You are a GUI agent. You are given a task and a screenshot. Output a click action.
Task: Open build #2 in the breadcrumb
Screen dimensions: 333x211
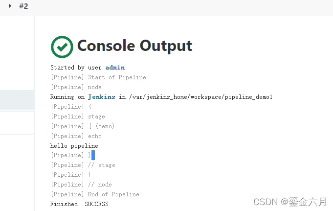tap(23, 6)
